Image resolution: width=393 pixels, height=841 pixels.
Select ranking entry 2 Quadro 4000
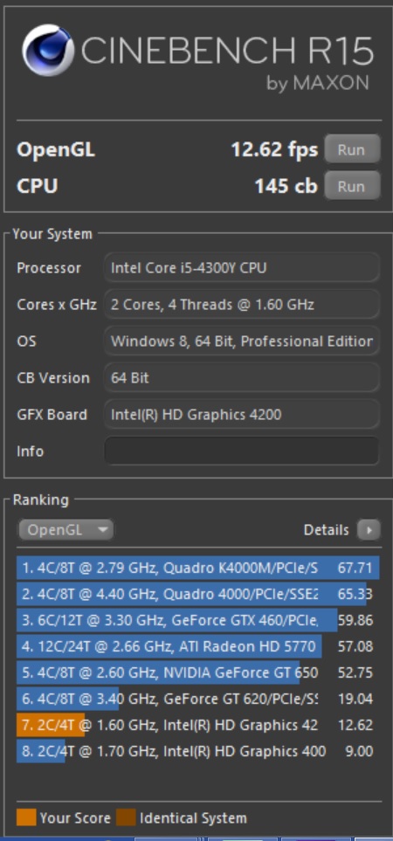(198, 594)
